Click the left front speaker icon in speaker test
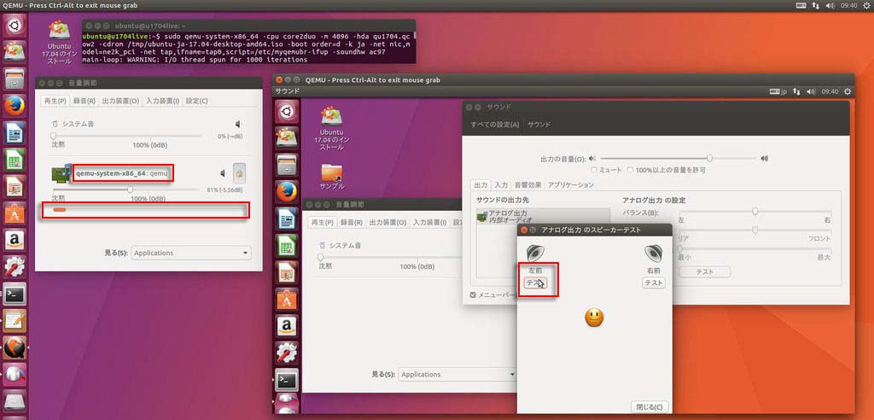The width and height of the screenshot is (874, 420). (534, 254)
